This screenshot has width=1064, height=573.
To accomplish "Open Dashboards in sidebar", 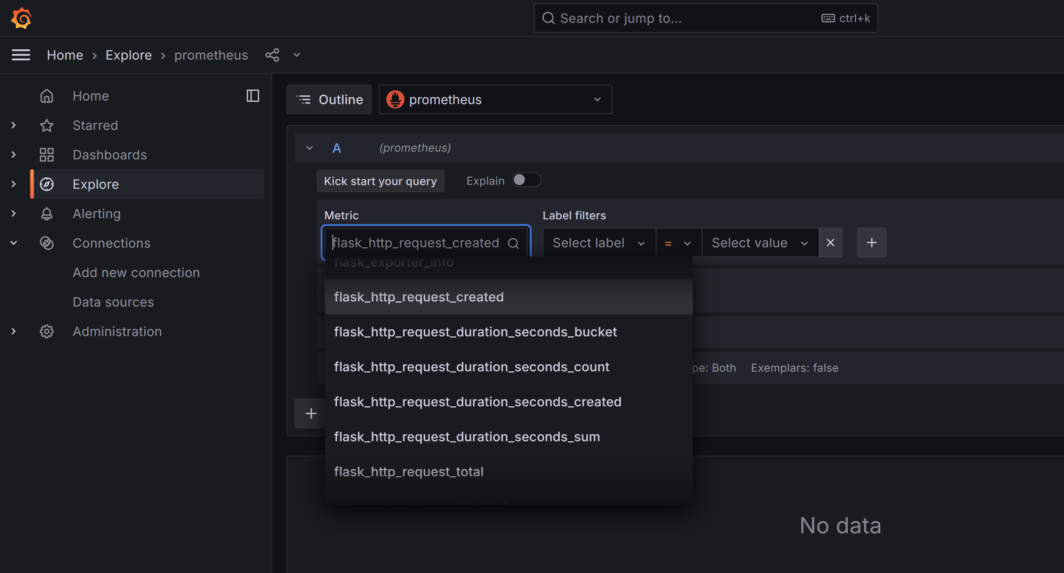I will click(x=109, y=155).
